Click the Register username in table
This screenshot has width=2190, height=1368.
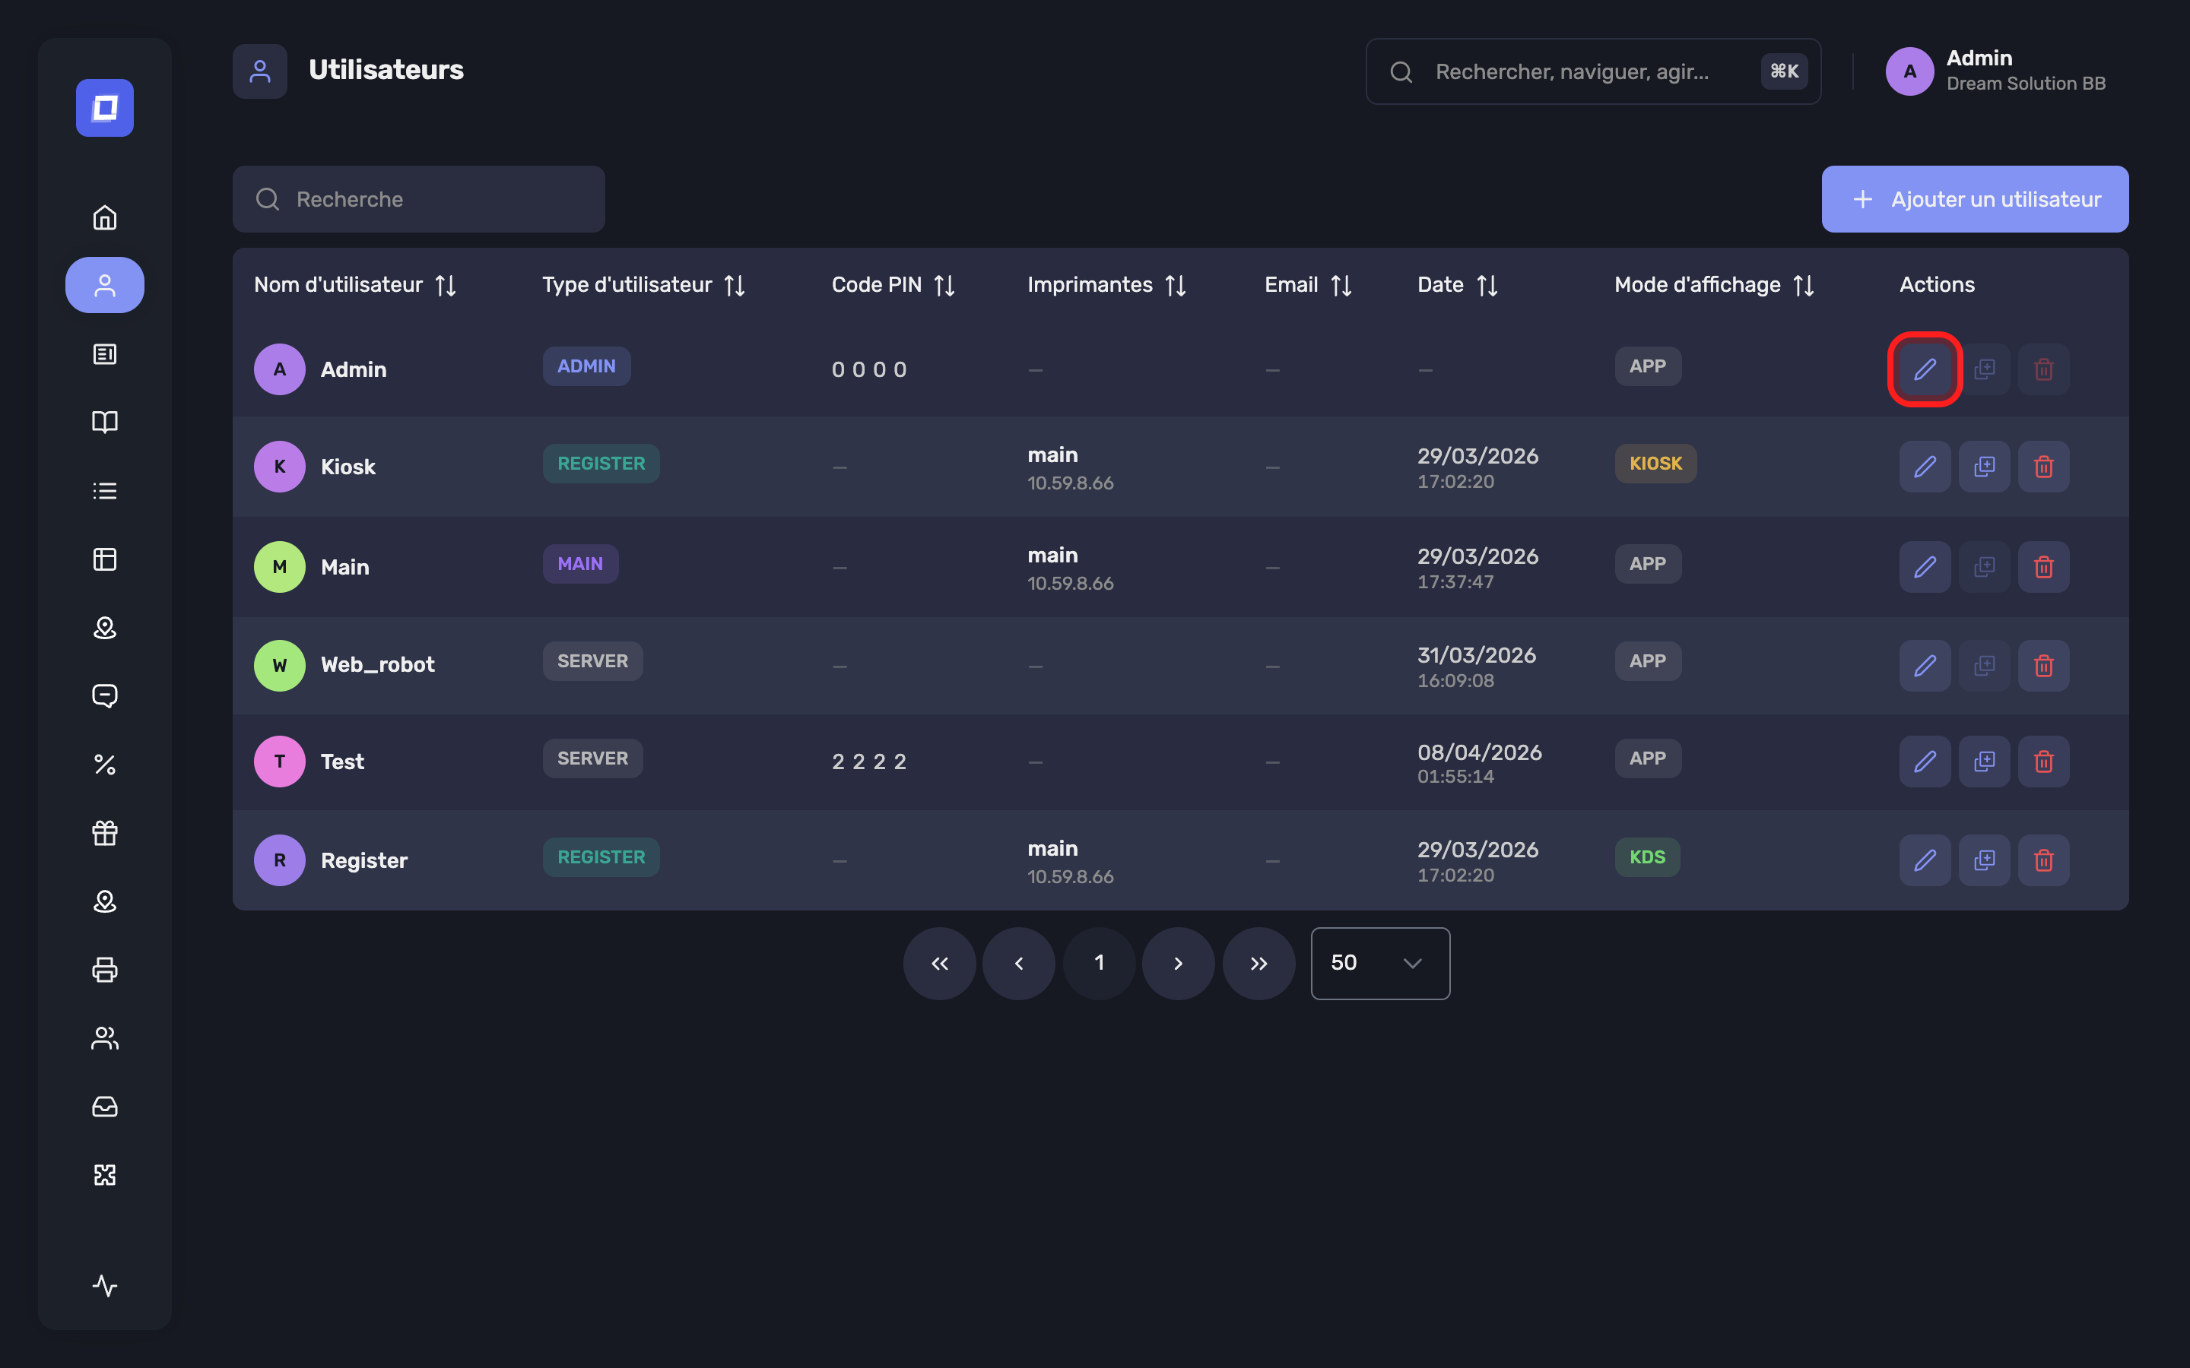363,860
